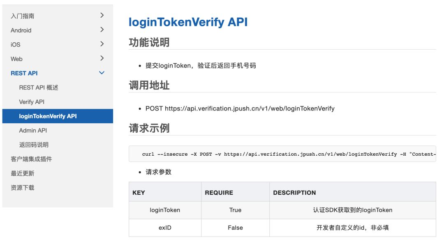The height and width of the screenshot is (244, 444).
Task: Go to the Verify API page
Action: point(32,102)
